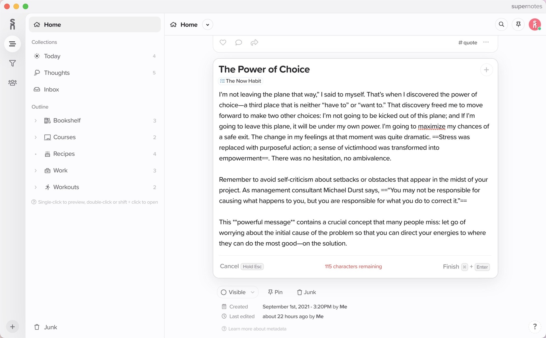Image resolution: width=546 pixels, height=338 pixels.
Task: Open comments on the quote card
Action: tap(239, 43)
